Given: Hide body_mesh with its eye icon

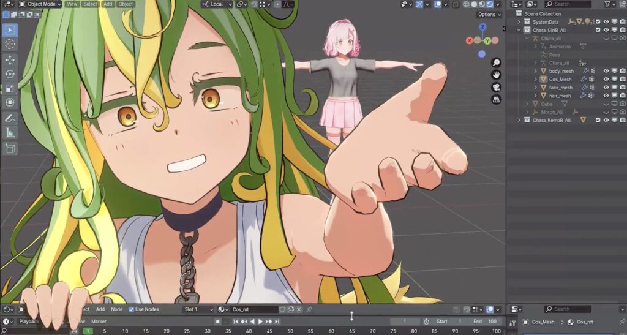Looking at the screenshot, I should click(x=606, y=71).
